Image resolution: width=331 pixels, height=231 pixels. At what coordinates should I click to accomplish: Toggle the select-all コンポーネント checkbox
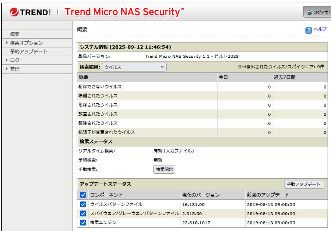pos(83,195)
